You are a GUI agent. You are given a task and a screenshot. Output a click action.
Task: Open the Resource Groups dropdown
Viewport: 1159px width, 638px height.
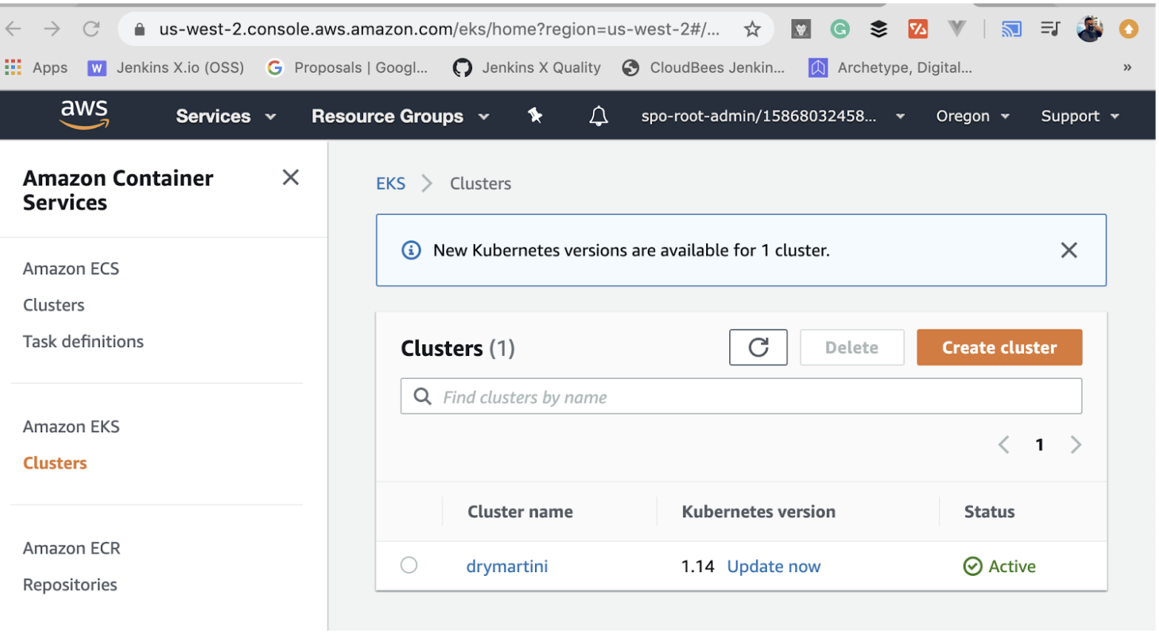[400, 116]
